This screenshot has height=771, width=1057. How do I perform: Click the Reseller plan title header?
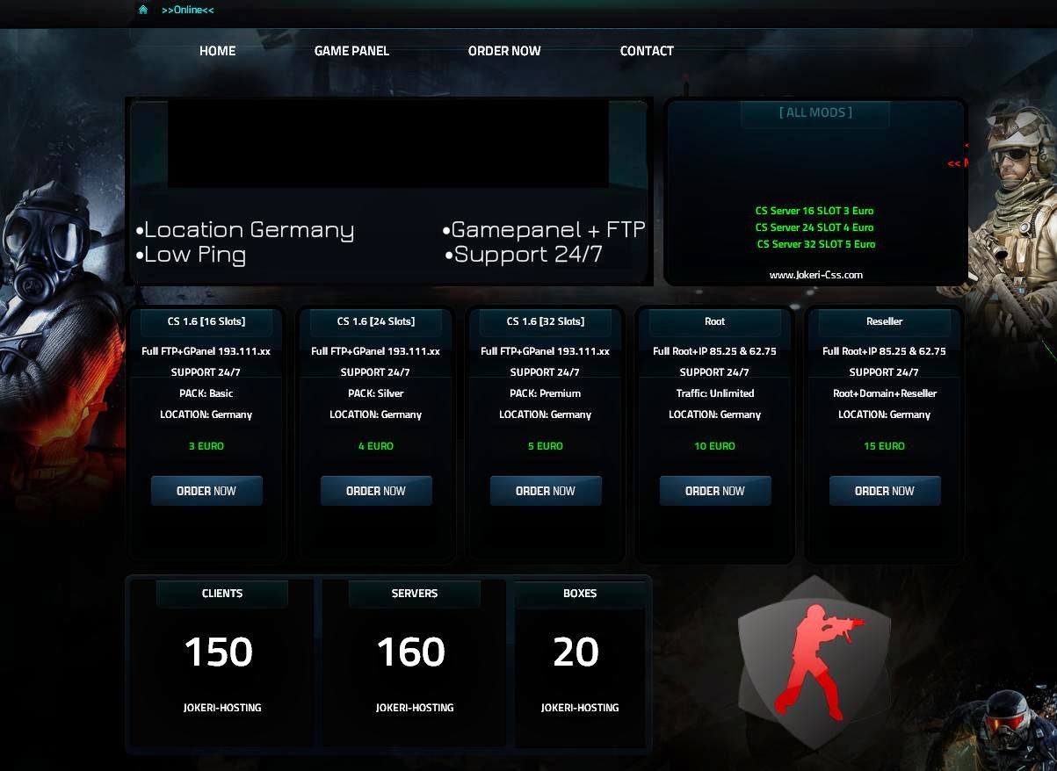point(885,322)
